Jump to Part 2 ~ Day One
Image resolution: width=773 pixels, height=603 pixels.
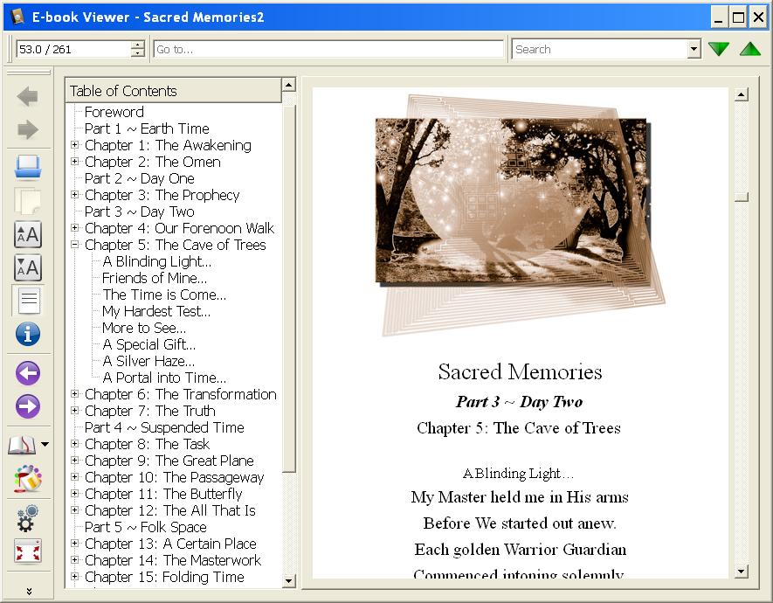coord(139,178)
